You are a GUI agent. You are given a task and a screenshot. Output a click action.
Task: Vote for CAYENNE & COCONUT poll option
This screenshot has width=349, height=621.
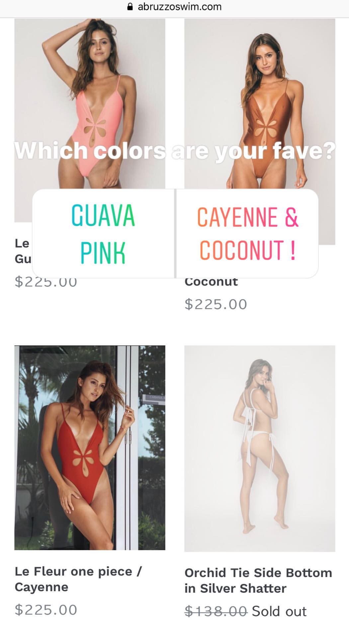tap(247, 233)
